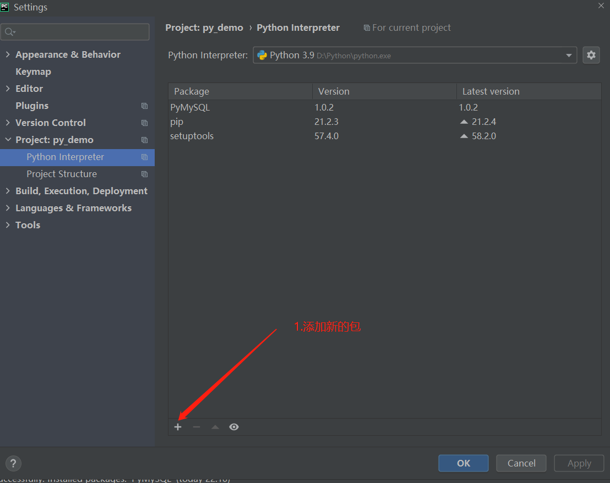Image resolution: width=610 pixels, height=483 pixels.
Task: Click the search magnifier icon in settings search
Action: 10,32
